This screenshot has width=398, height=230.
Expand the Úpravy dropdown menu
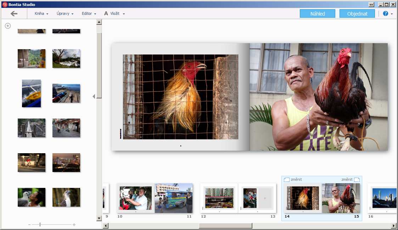click(x=65, y=13)
